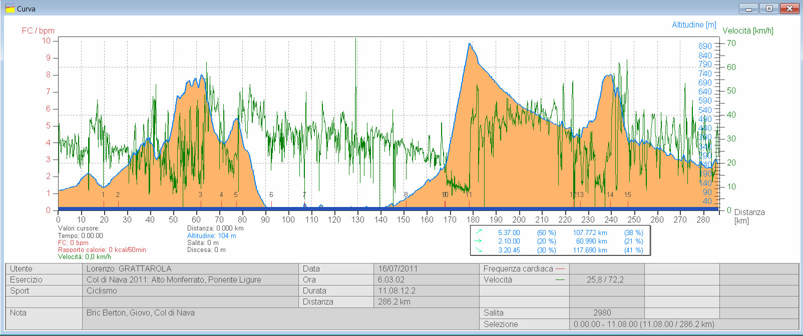This screenshot has height=336, width=803.
Task: Click the downhill arrow icon in summary box
Action: [x=479, y=250]
